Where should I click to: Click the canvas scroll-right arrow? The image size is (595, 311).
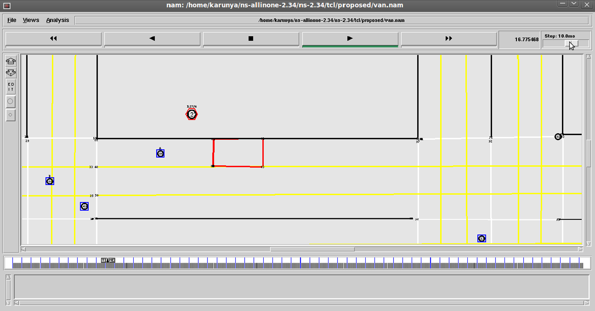pyautogui.click(x=580, y=249)
